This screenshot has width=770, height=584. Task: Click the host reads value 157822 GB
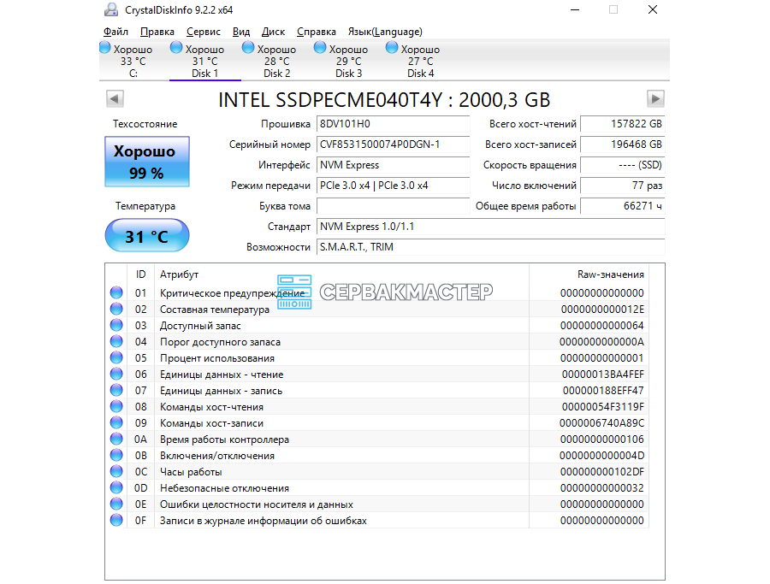pos(622,124)
